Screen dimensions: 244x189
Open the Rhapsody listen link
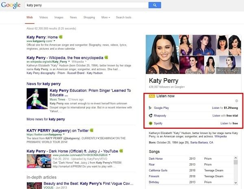(x=160, y=115)
